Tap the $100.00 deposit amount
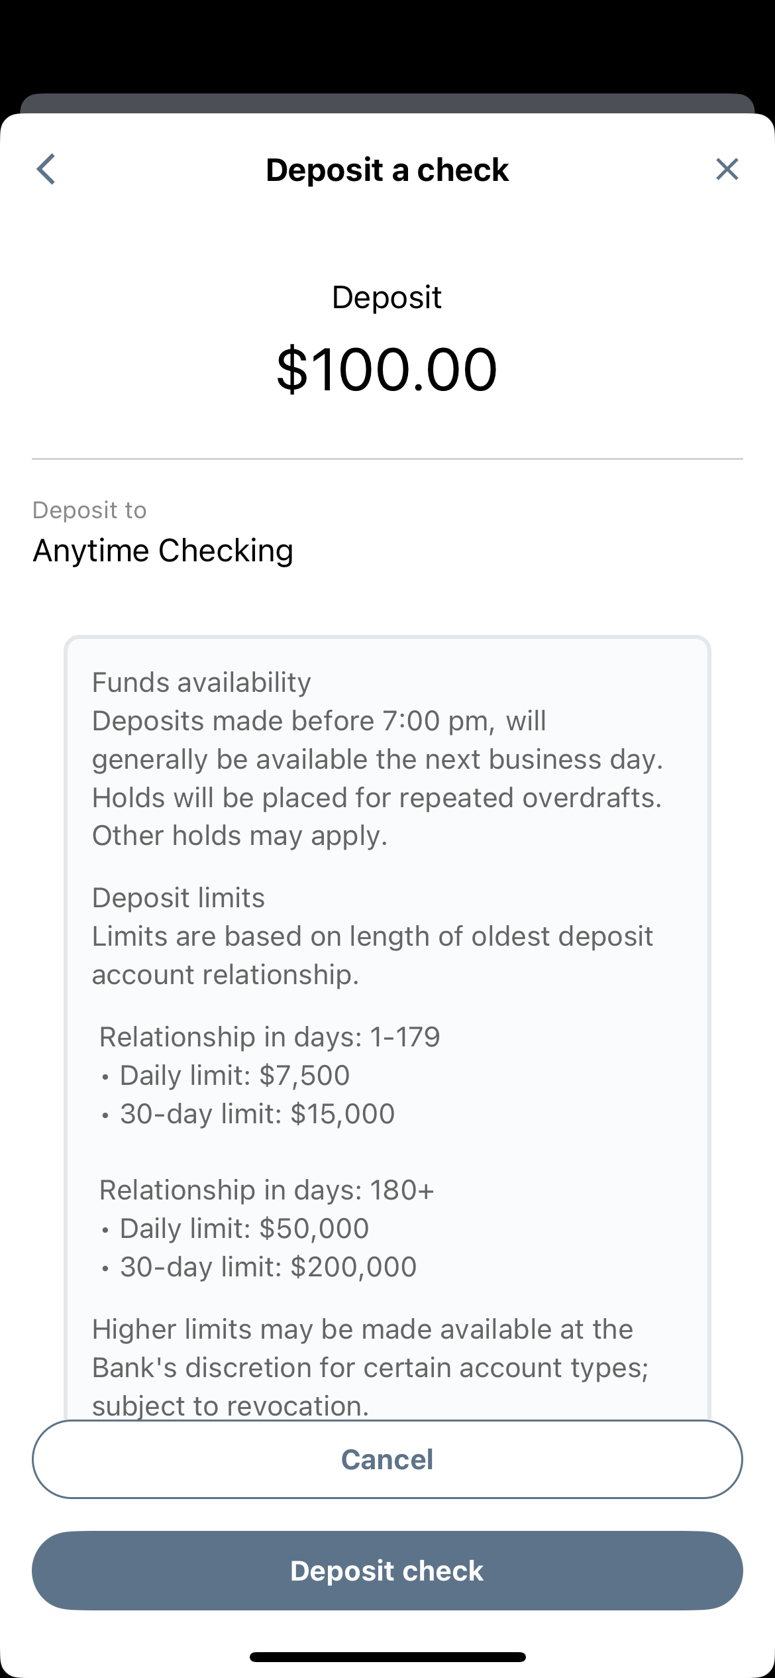The height and width of the screenshot is (1678, 775). coord(387,369)
